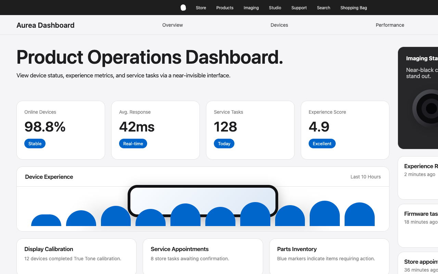Click the Excellent badge under Experience Score
Viewport: 438px width, 274px height.
click(322, 144)
